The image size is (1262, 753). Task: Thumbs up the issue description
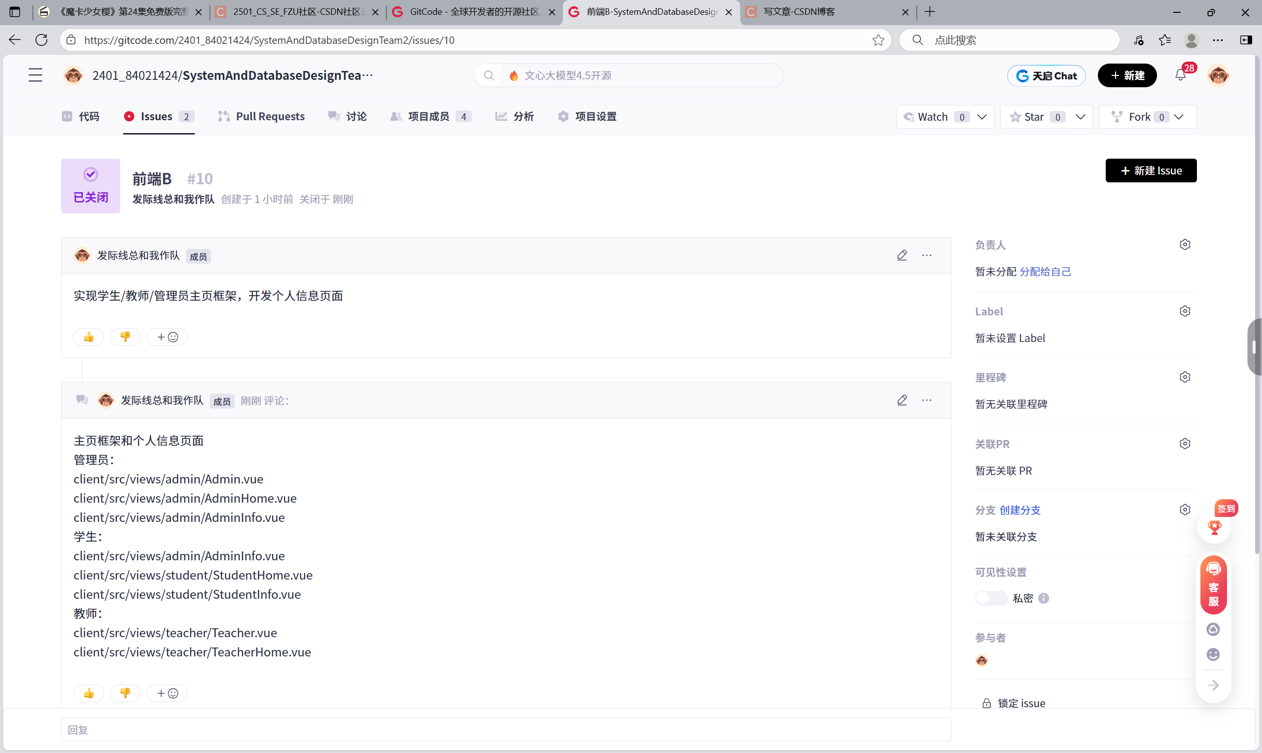click(89, 337)
